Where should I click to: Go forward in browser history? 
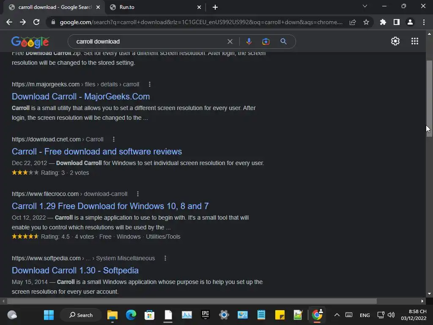point(23,22)
